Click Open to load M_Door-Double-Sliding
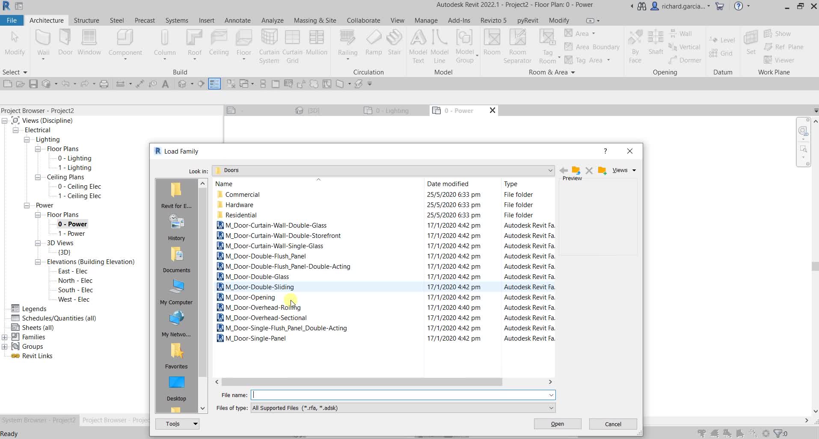The width and height of the screenshot is (819, 439). (x=557, y=424)
